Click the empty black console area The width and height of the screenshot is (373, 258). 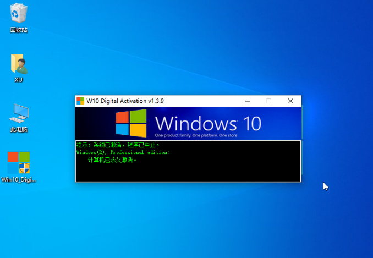pyautogui.click(x=220, y=171)
